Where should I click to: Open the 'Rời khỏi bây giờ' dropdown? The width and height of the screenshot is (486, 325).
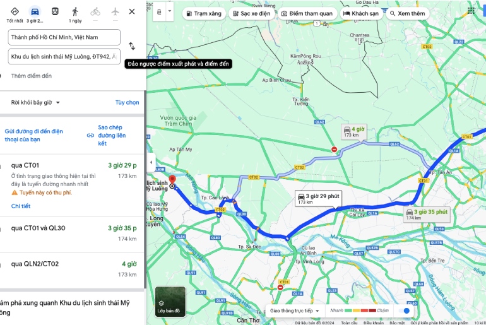tap(36, 102)
